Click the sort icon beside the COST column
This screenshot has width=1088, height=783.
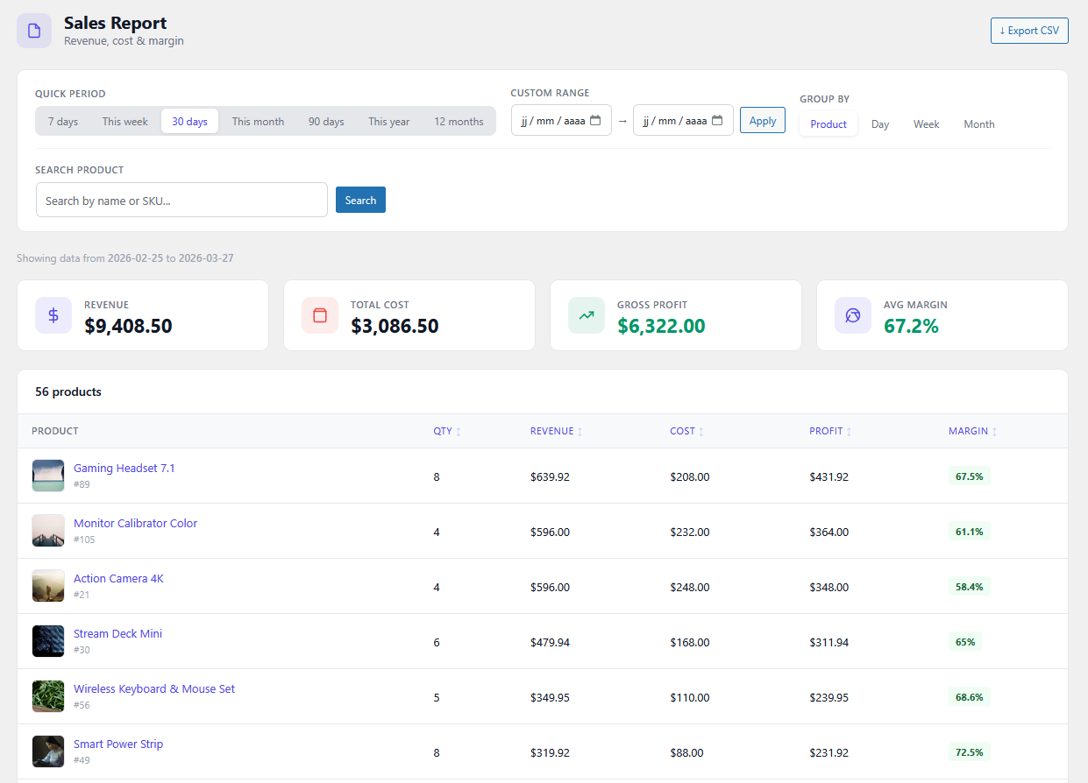pos(700,431)
